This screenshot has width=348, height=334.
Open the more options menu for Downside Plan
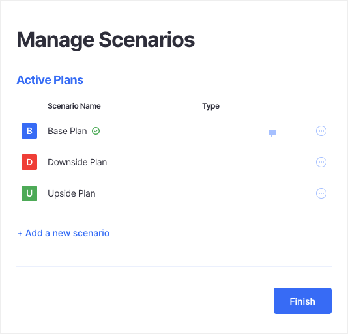pos(321,162)
